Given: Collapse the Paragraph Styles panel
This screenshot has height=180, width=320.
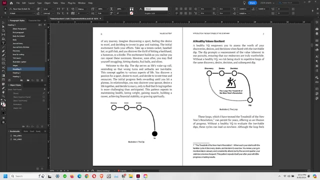Looking at the screenshot, I should coord(8,20).
